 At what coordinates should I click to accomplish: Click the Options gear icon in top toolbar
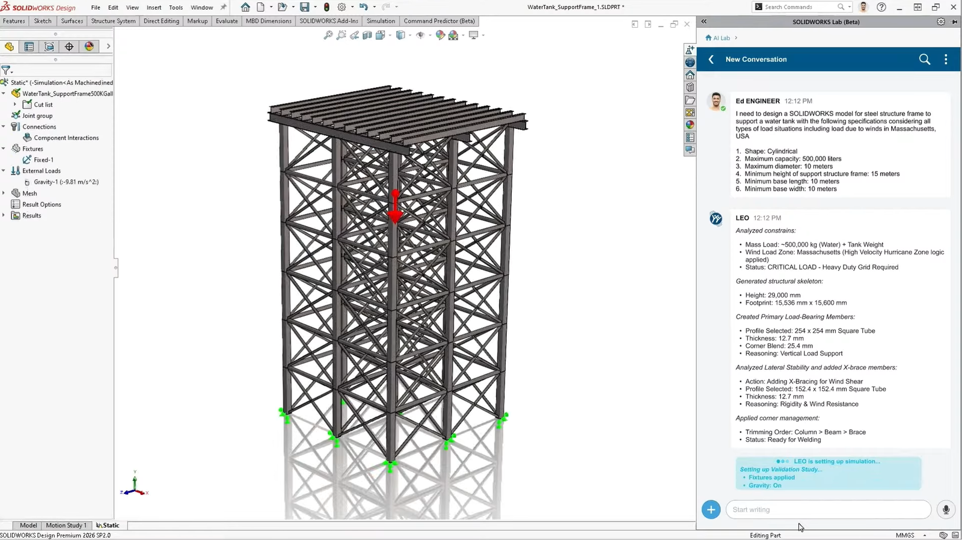pyautogui.click(x=342, y=7)
